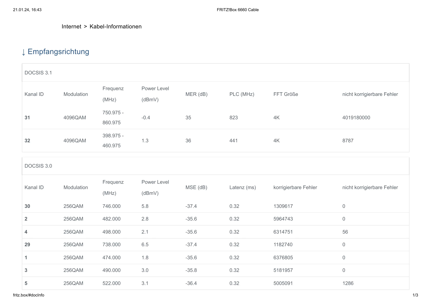Screen dimensions: 431x304
Task: Click the FRITZ!Box 6660 Cable page title
Action: click(238, 10)
